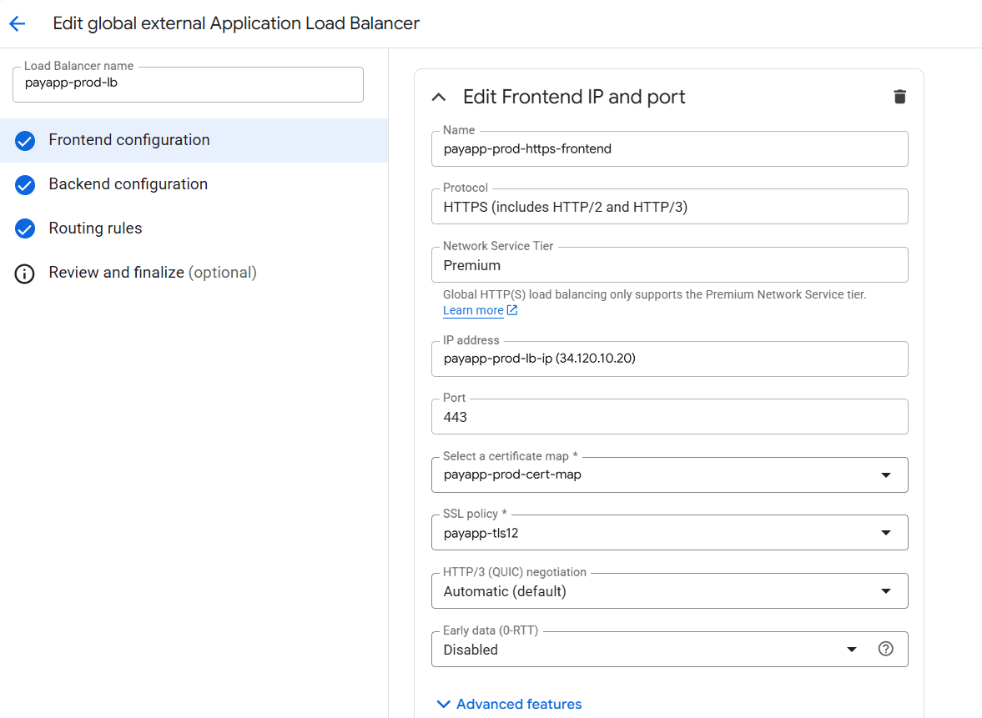Click the Load Balancer name field

coord(188,84)
